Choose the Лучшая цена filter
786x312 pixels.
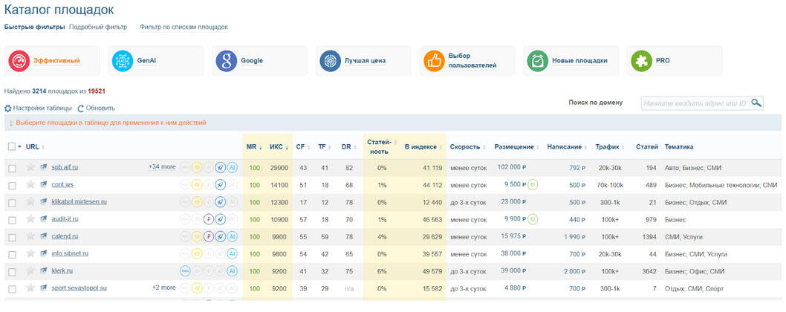pos(329,61)
